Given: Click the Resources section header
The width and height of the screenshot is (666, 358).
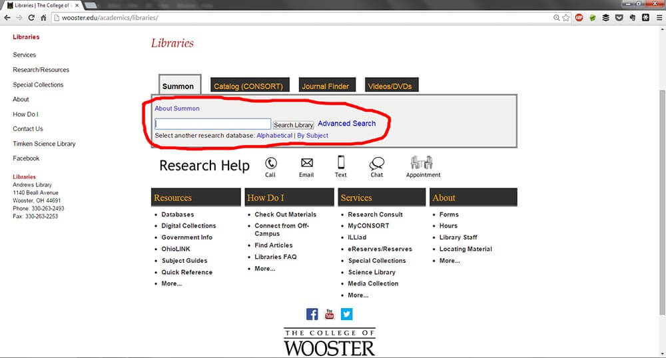Looking at the screenshot, I should [x=196, y=198].
